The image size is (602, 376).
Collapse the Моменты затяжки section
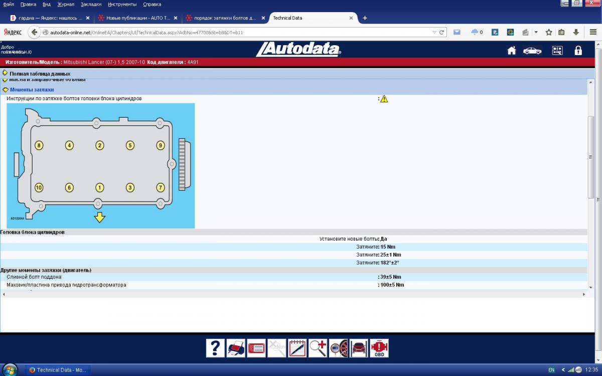pos(32,90)
